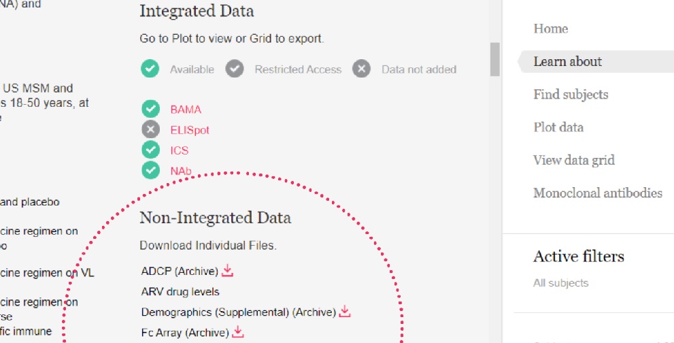Download the Fc Array archive icon
The height and width of the screenshot is (343, 674).
[x=238, y=332]
